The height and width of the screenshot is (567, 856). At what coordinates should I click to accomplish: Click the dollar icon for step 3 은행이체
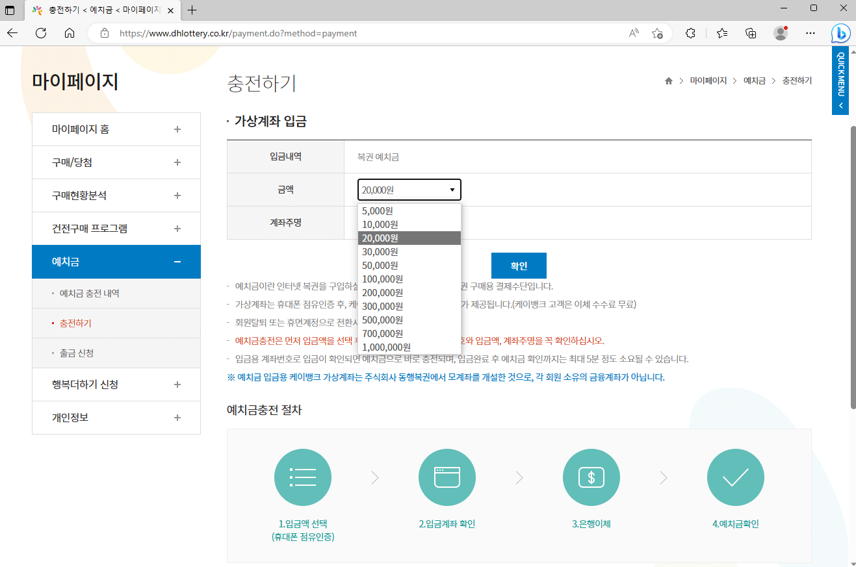click(591, 477)
